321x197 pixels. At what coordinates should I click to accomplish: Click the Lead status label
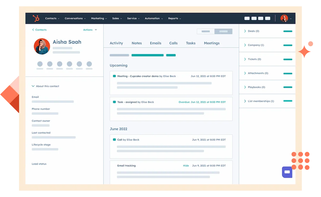point(39,164)
